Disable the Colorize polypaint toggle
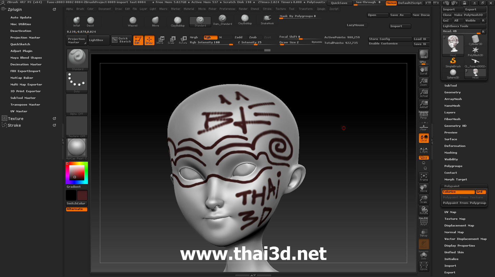This screenshot has width=495, height=277. pyautogui.click(x=458, y=192)
